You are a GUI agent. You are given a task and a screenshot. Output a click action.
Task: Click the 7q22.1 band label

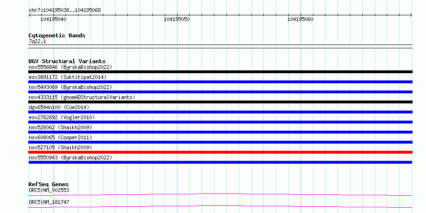tap(37, 42)
